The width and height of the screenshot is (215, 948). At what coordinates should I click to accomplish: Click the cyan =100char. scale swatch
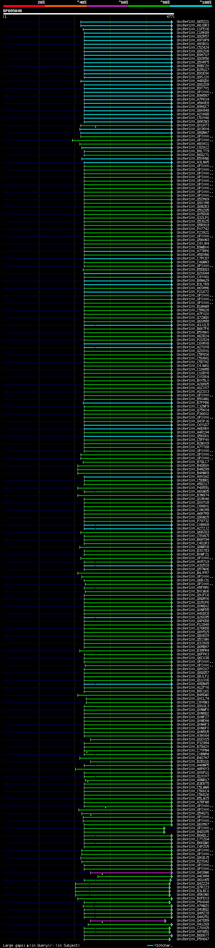click(150, 945)
